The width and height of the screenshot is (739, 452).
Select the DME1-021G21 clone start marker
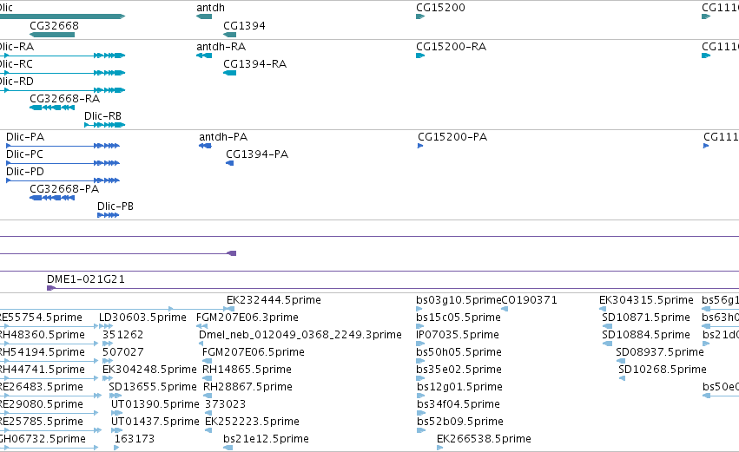(51, 288)
